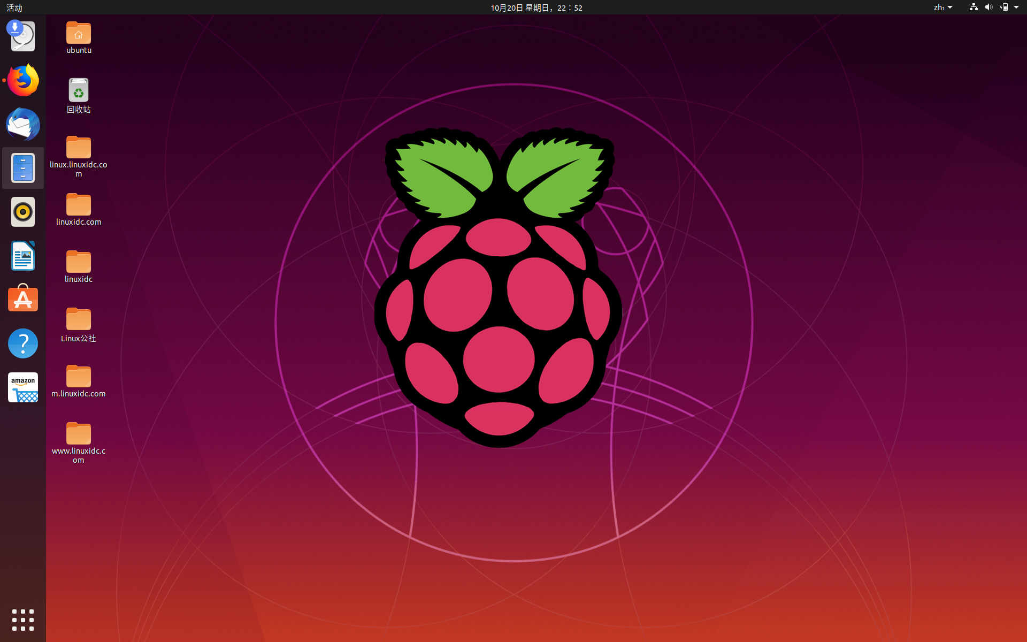
Task: Expand the zh input source dropdown
Action: [x=942, y=7]
